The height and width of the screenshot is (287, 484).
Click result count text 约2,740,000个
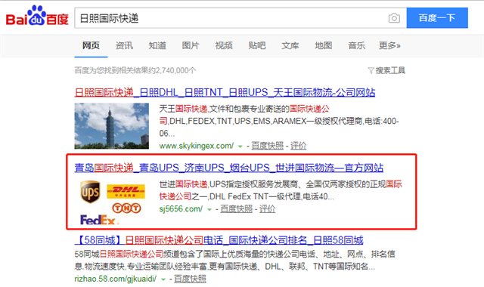[172, 70]
